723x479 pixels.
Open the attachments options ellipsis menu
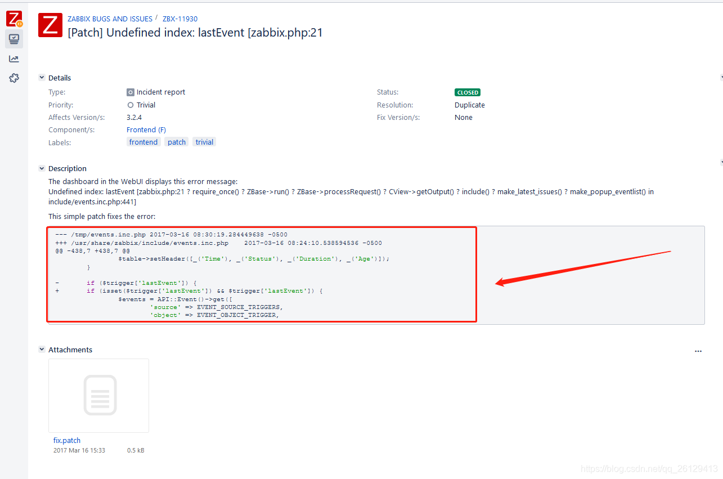(698, 351)
